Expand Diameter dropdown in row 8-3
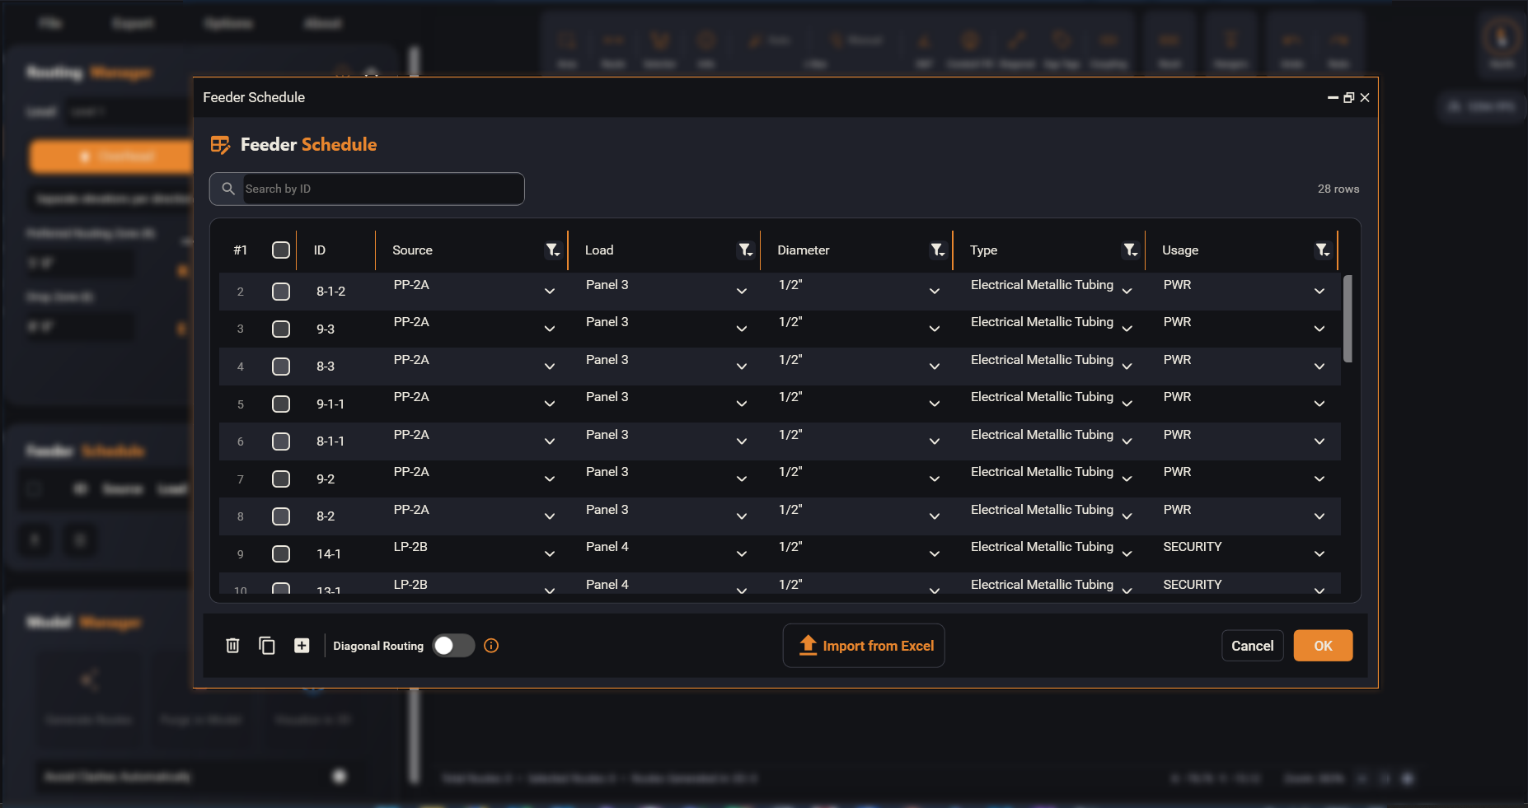This screenshot has width=1528, height=808. (935, 367)
